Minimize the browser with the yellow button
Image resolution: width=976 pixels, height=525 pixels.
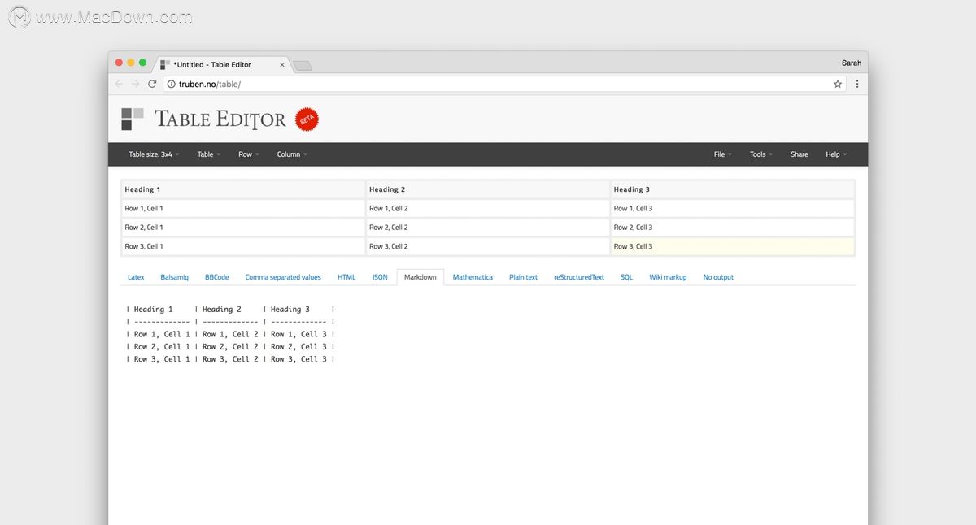click(x=131, y=63)
